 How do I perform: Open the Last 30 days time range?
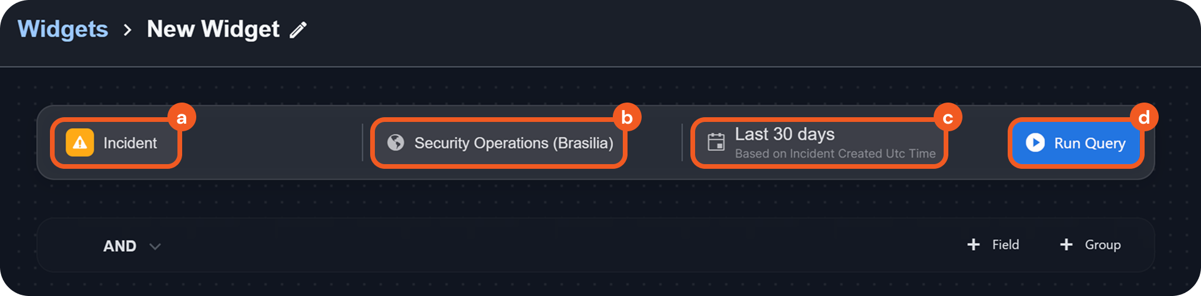[x=784, y=134]
